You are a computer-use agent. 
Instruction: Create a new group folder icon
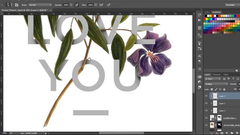tap(232, 133)
